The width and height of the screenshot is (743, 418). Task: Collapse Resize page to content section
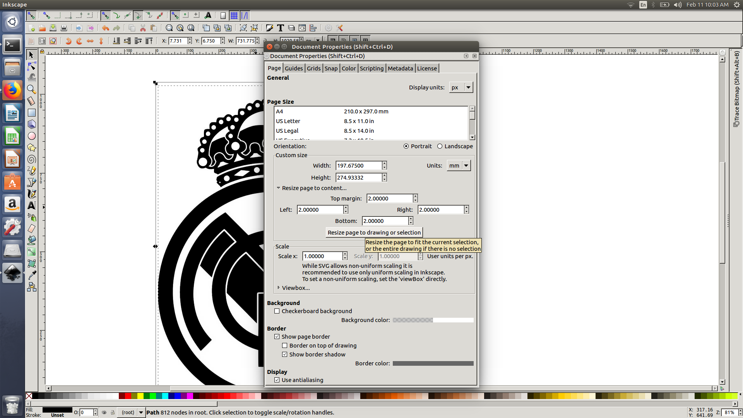tap(312, 188)
